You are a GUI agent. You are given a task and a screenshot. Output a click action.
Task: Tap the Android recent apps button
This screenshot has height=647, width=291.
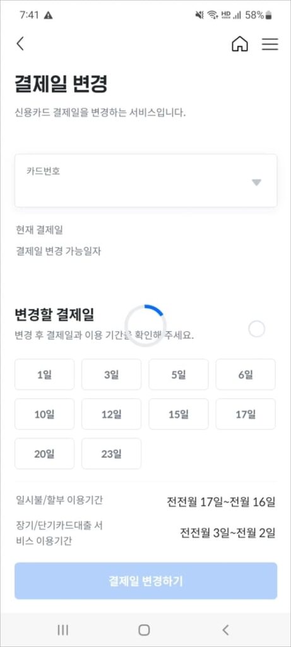pyautogui.click(x=62, y=630)
